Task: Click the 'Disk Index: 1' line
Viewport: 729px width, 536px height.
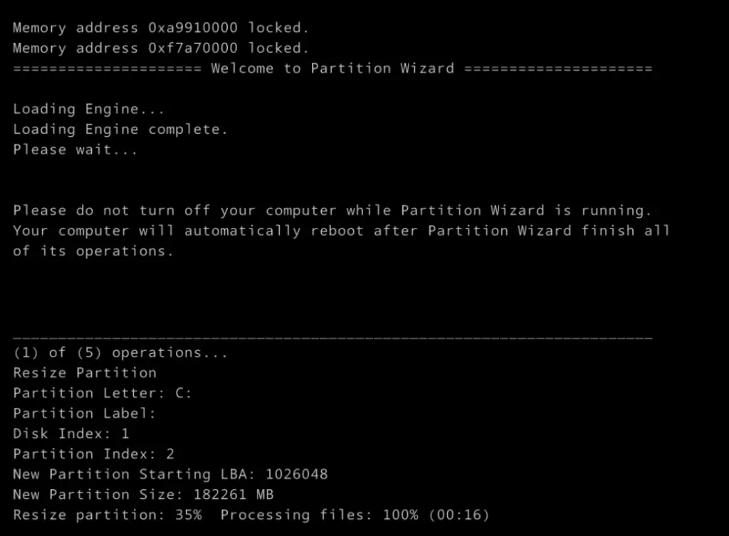Action: tap(71, 433)
